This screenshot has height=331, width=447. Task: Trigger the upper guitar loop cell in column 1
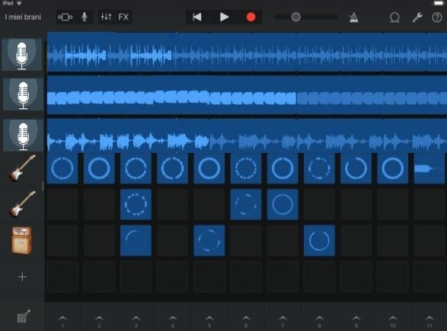[x=62, y=168]
